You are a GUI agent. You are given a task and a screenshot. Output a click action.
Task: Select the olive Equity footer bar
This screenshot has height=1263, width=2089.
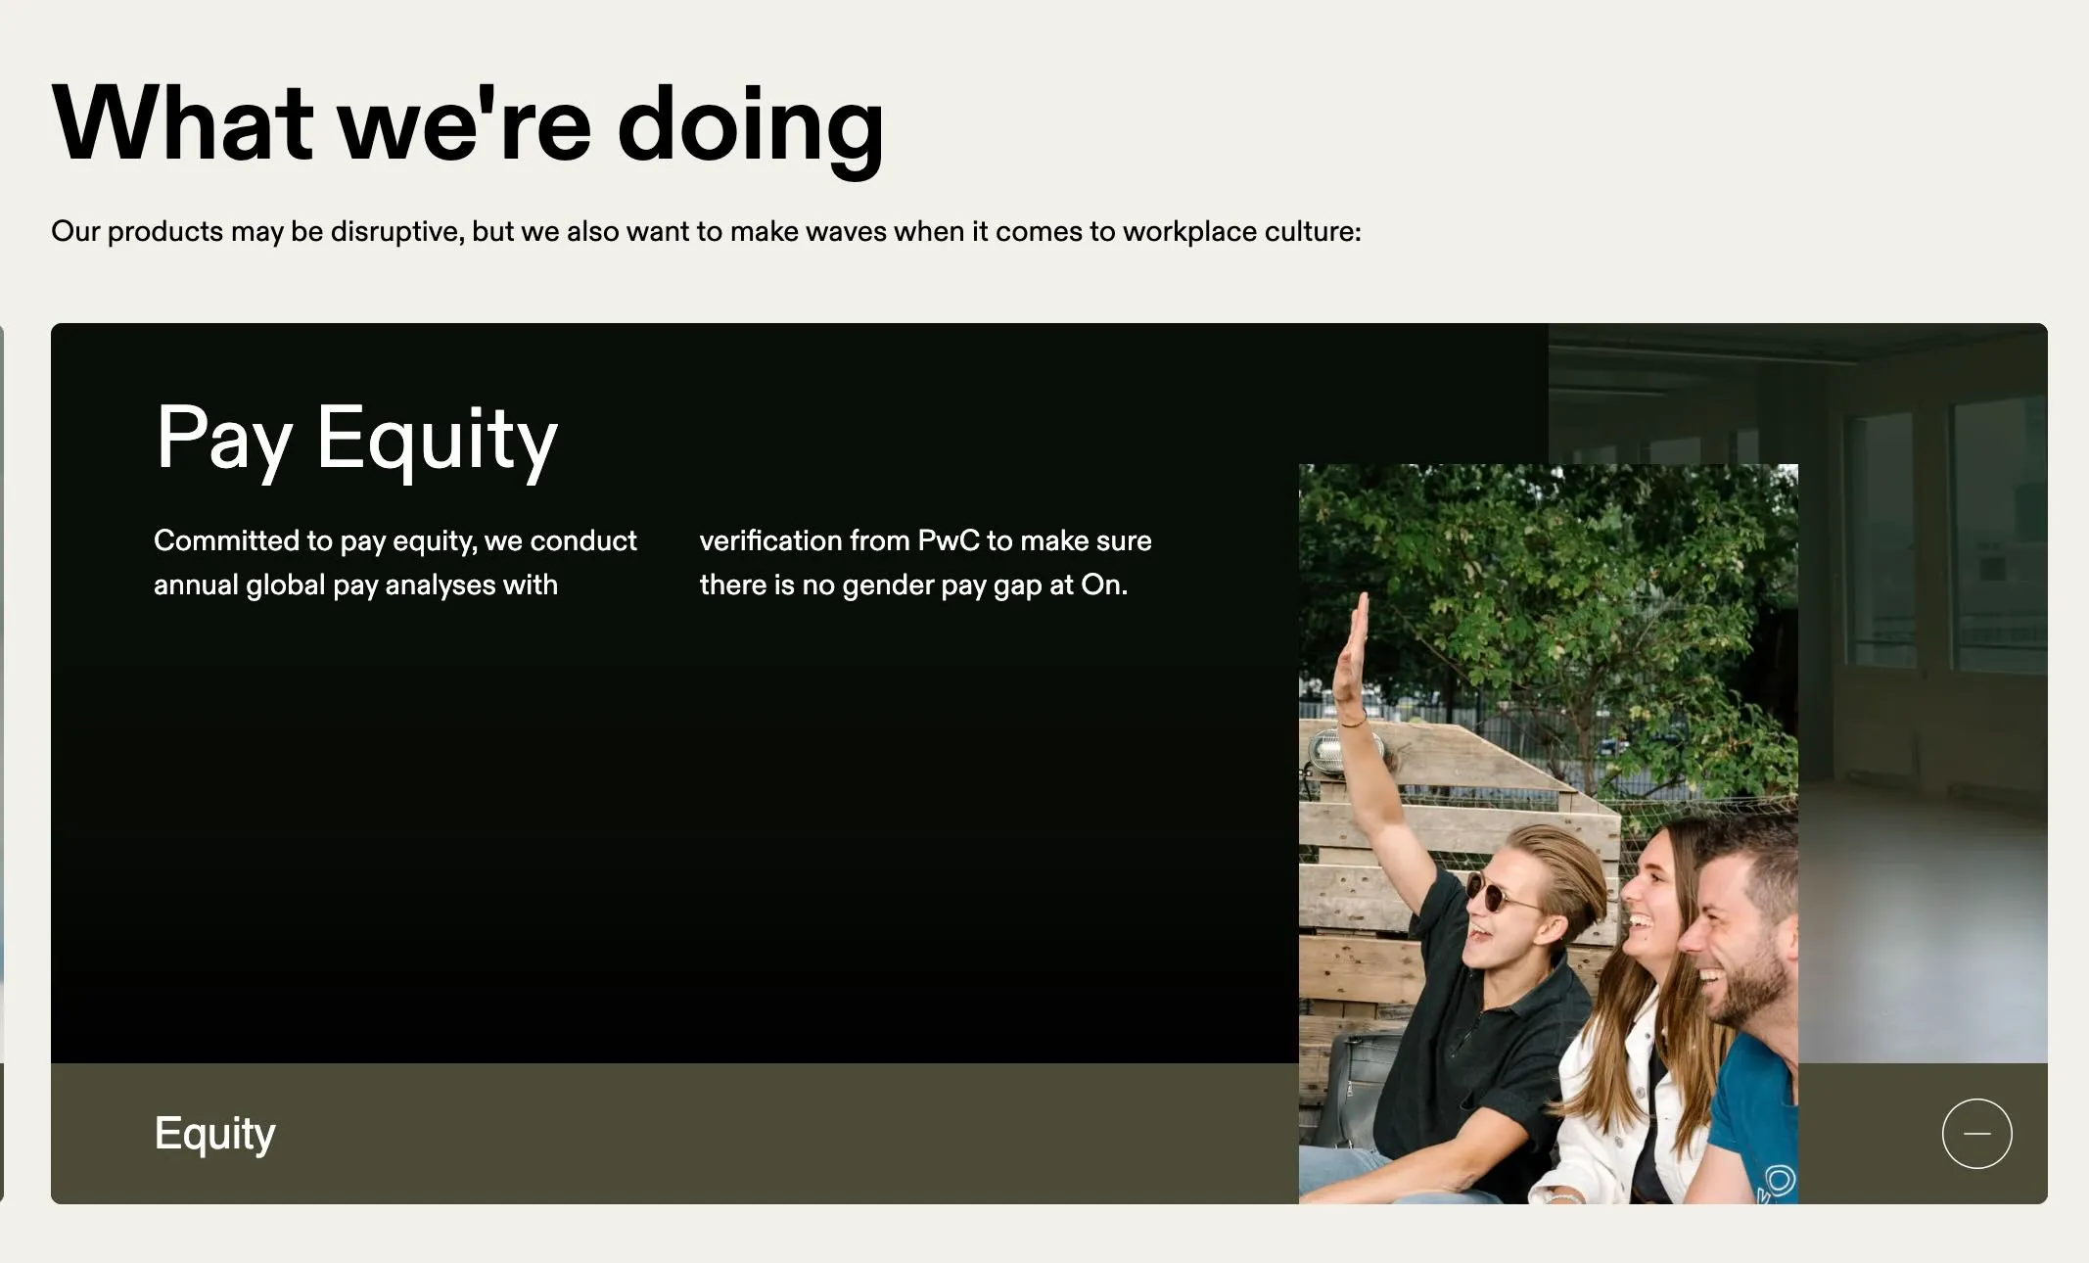point(685,1133)
